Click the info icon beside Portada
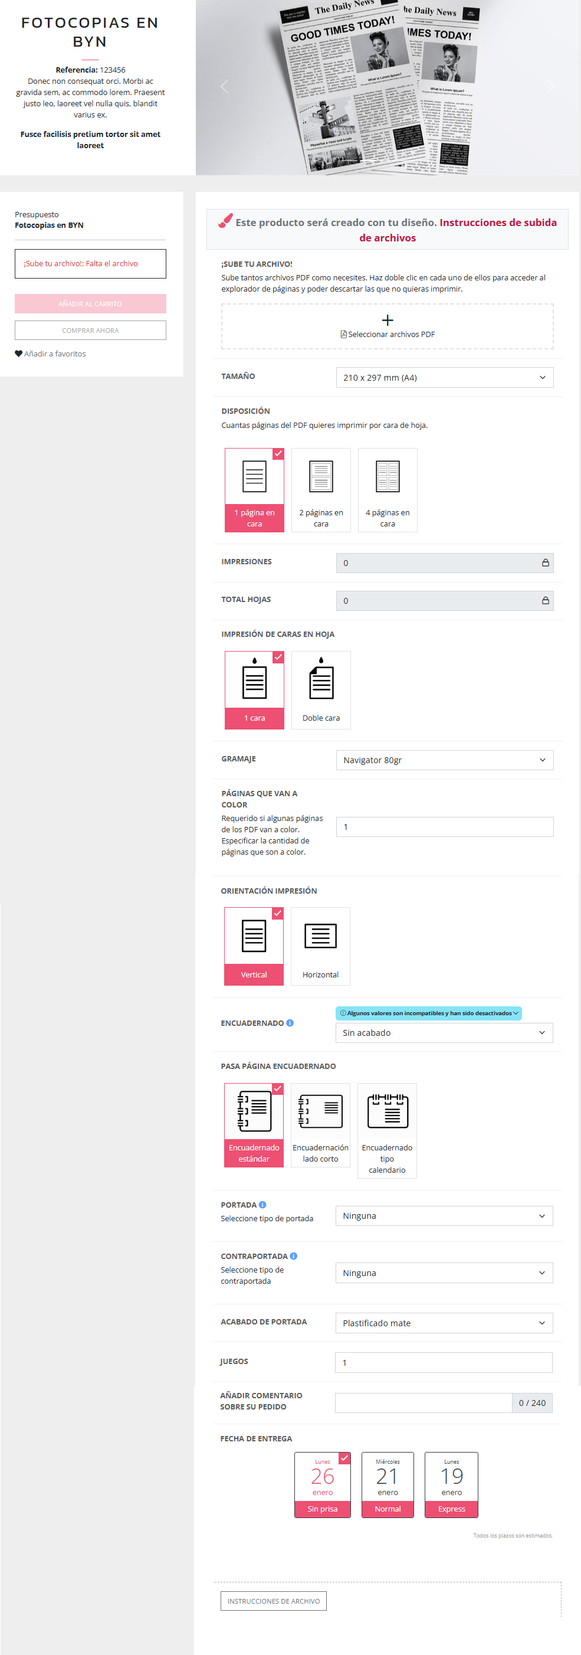The image size is (581, 1655). (x=262, y=1205)
